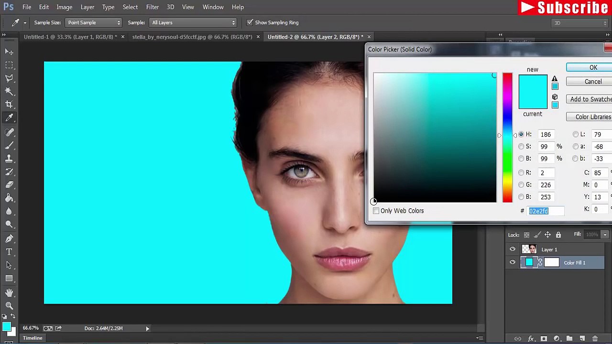Click the link layers icon
Viewport: 612px width, 344px height.
coord(518,339)
